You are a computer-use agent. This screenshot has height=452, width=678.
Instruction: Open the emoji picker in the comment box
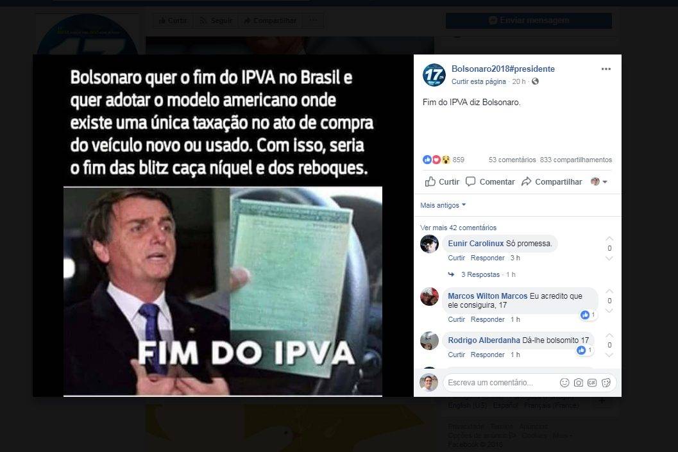pos(564,382)
